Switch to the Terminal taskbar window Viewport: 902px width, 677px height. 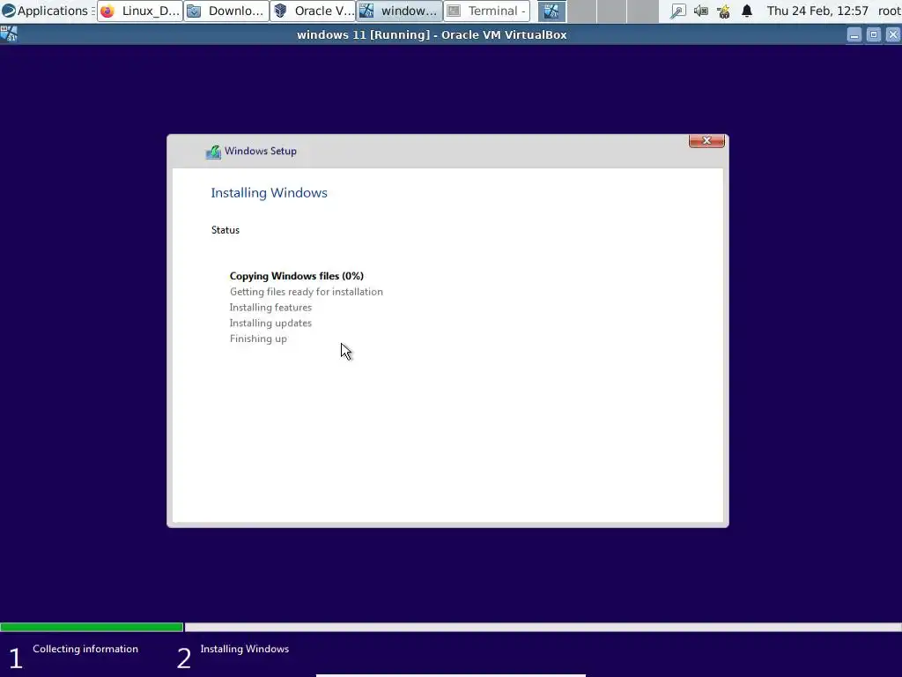(x=486, y=11)
